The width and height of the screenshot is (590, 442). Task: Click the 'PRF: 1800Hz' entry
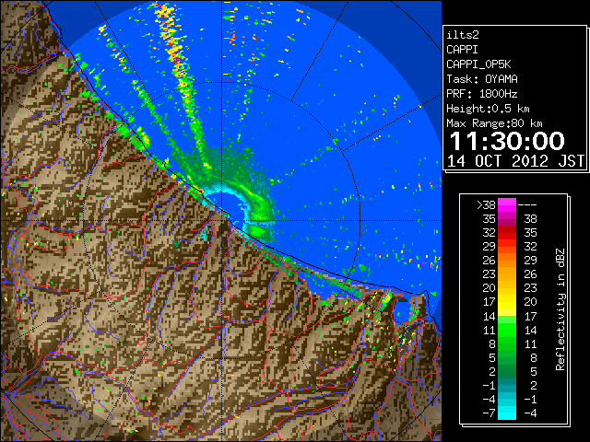click(482, 94)
